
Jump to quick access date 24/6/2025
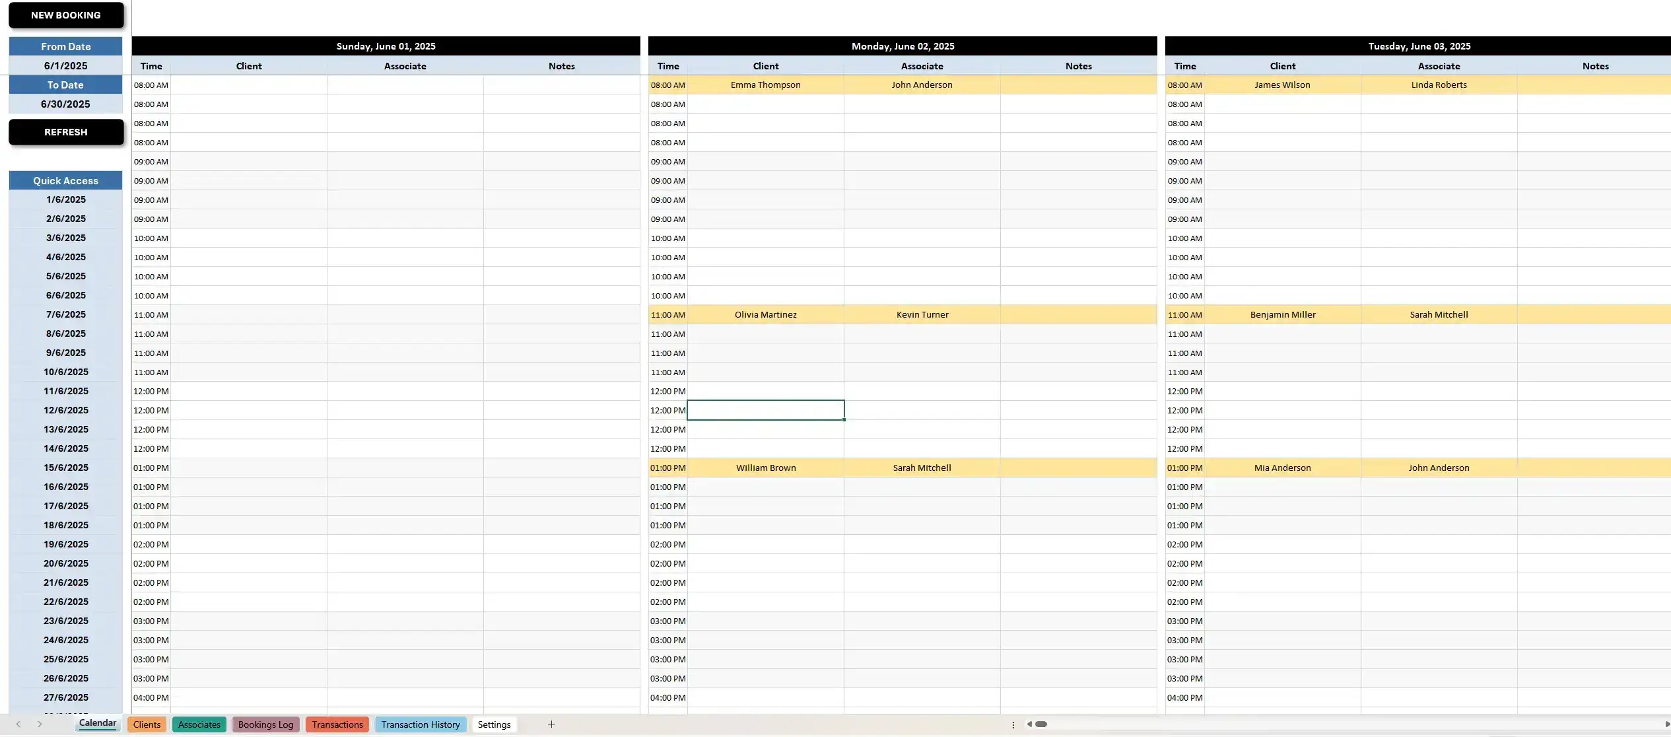pyautogui.click(x=66, y=640)
